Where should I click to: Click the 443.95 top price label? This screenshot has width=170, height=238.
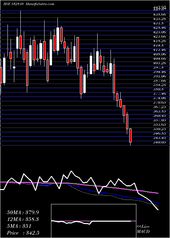tap(159, 7)
